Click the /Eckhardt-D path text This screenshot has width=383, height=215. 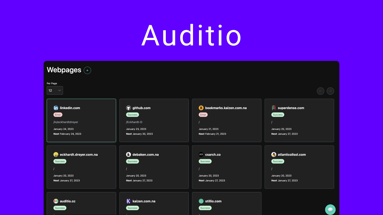(134, 122)
